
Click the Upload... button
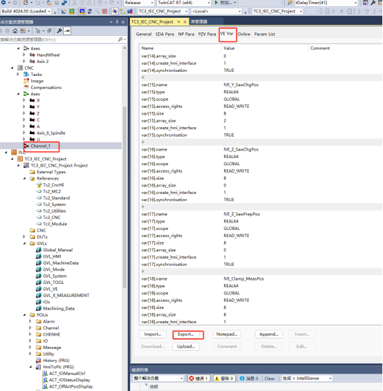186,346
